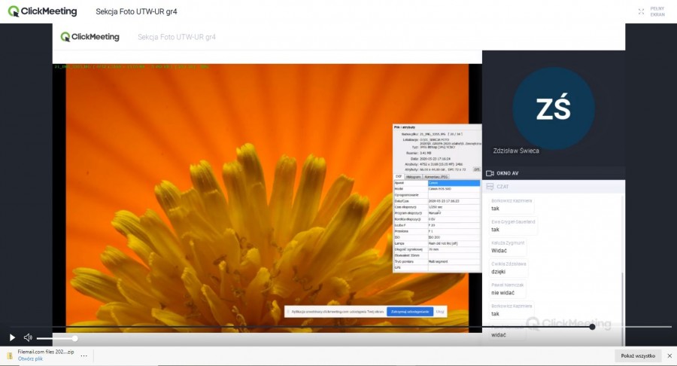The image size is (677, 366).
Task: Click the playback progress bar handle
Action: tap(592, 327)
